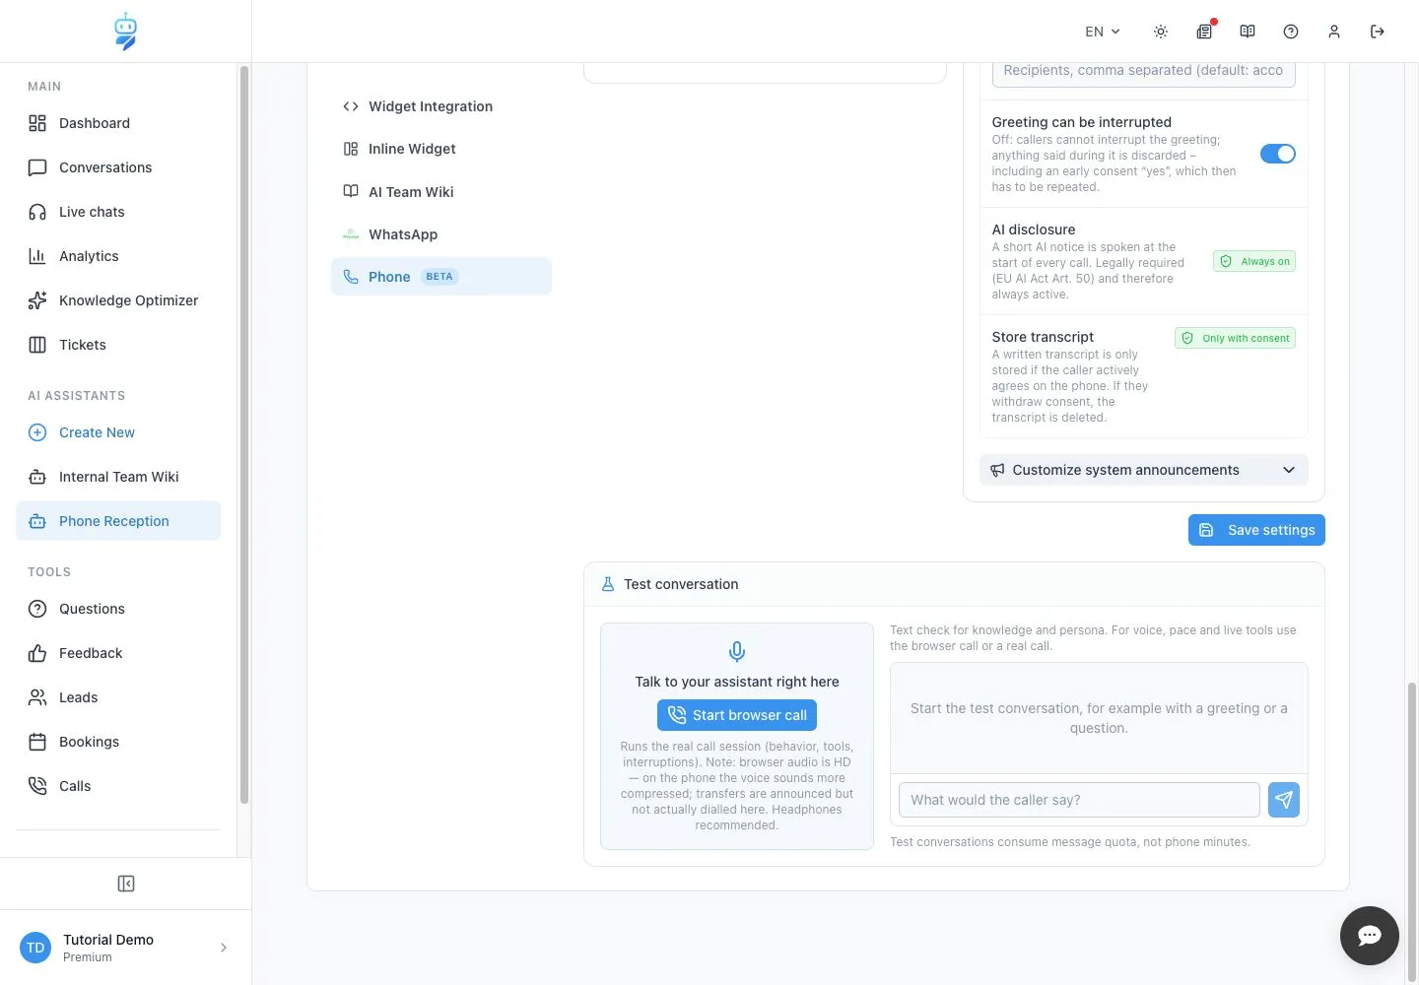Collapse the sidebar with panel icon
Image resolution: width=1419 pixels, height=985 pixels.
point(126,884)
